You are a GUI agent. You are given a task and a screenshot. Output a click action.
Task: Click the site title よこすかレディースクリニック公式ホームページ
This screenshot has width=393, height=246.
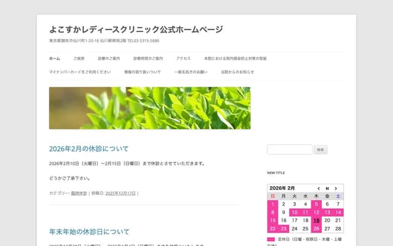pyautogui.click(x=136, y=29)
